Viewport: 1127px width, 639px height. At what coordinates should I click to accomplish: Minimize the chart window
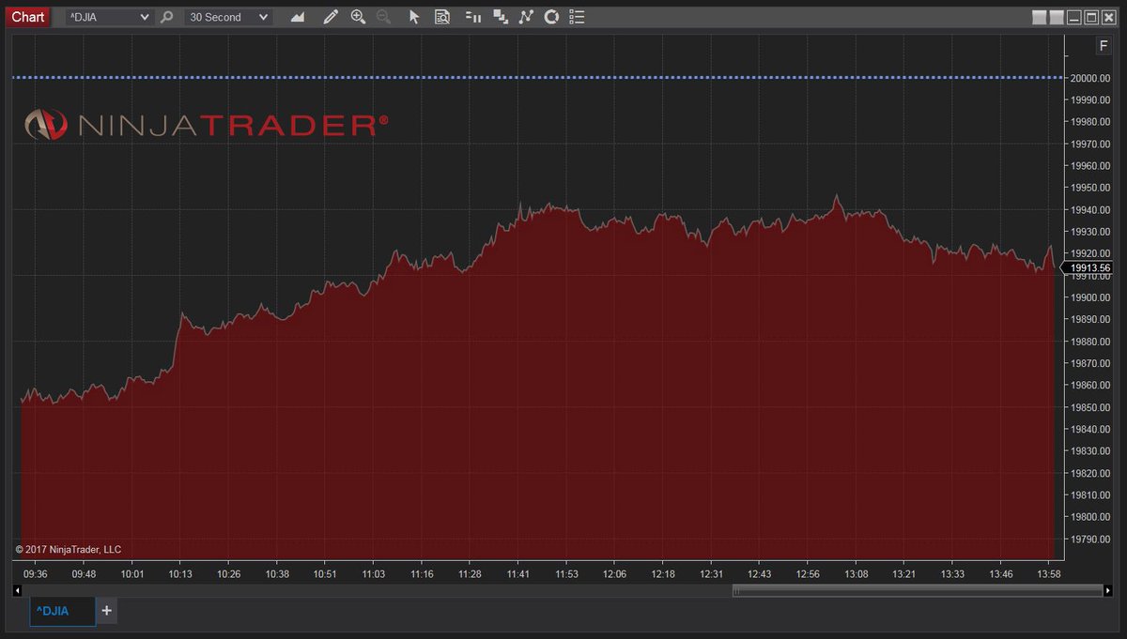(1074, 17)
